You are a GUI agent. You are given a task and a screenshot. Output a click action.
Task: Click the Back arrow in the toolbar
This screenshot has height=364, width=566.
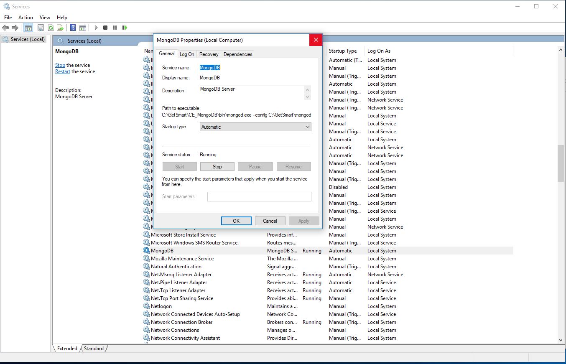click(5, 28)
